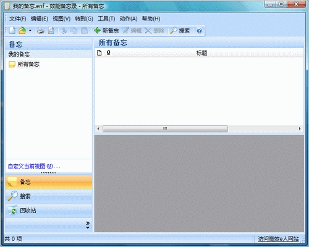Click the 共 0 项 status text
Image resolution: width=309 pixels, height=247 pixels.
click(13, 239)
